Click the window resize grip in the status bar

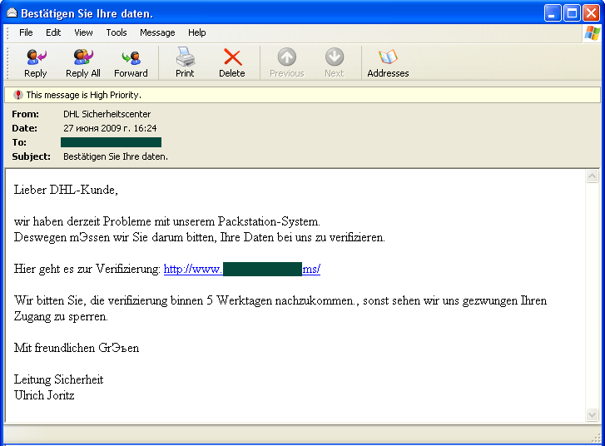coord(596,438)
